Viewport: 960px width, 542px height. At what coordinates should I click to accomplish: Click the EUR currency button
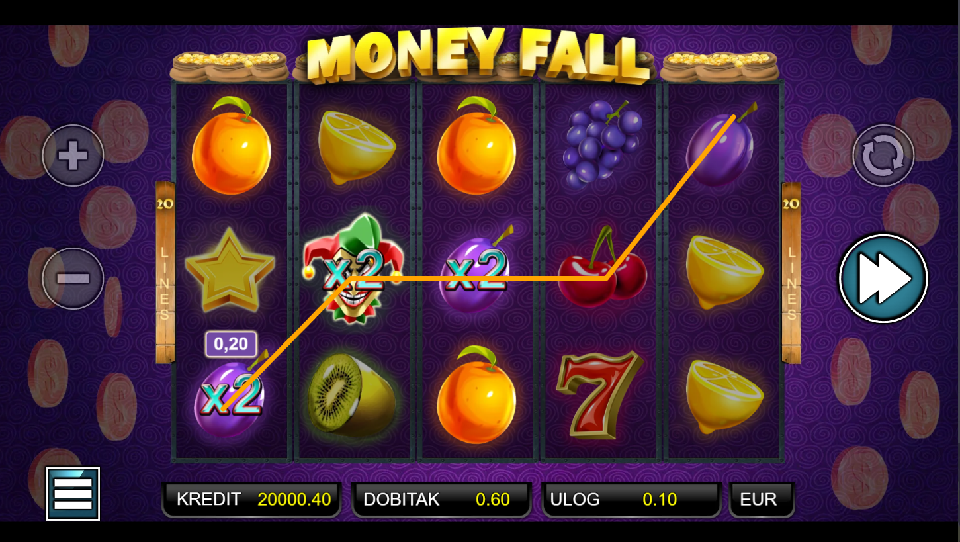click(762, 499)
